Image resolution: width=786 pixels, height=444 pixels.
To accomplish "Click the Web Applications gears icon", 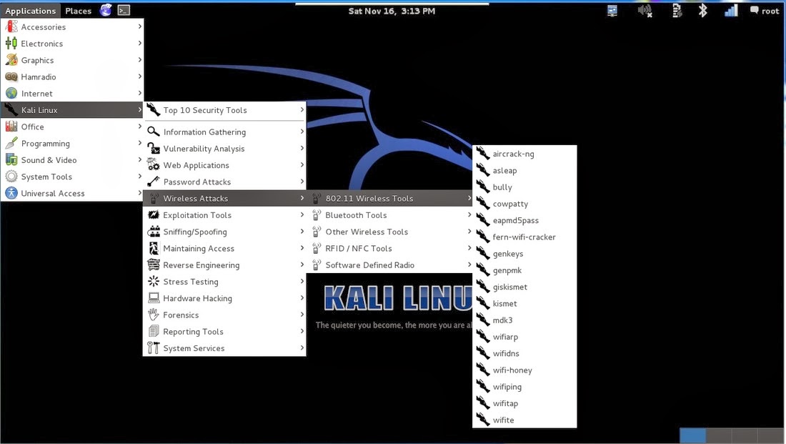I will point(154,165).
